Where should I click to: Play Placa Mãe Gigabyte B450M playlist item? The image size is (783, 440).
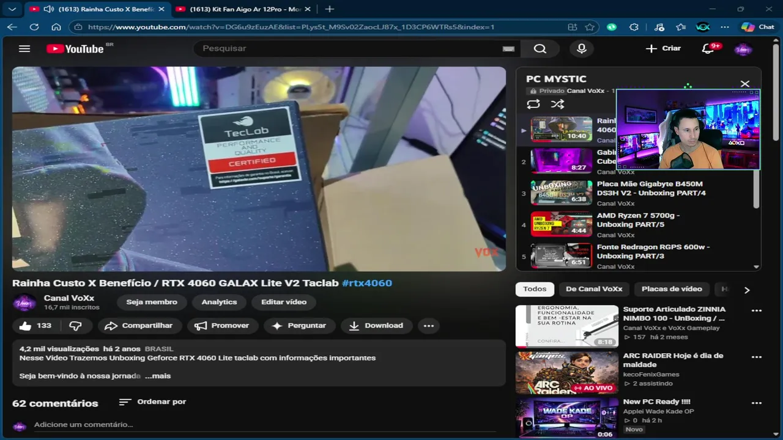point(639,193)
